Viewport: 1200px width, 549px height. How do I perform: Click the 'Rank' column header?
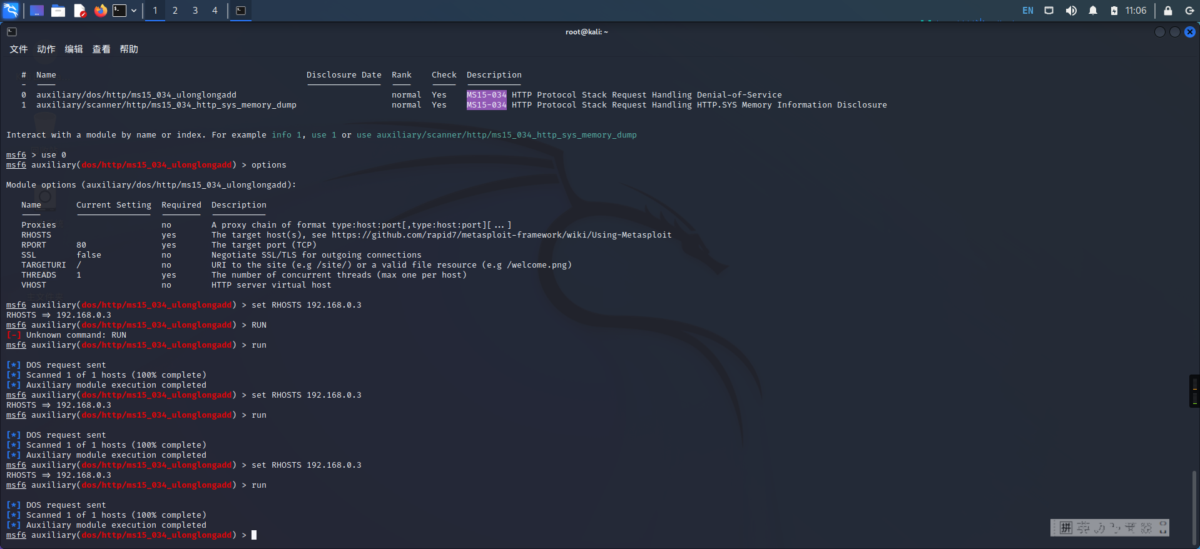[x=402, y=75]
